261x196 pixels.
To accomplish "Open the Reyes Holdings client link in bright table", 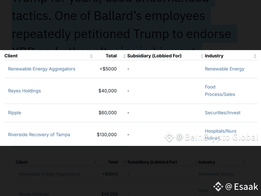I will [24, 91].
